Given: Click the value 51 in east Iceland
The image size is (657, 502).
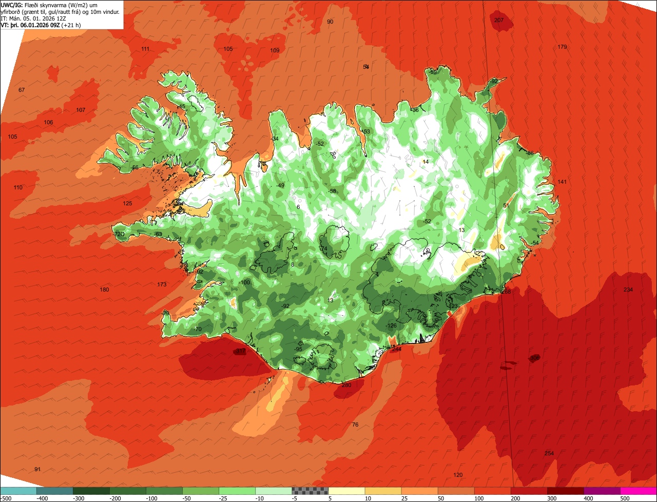Looking at the screenshot, I should [x=506, y=205].
